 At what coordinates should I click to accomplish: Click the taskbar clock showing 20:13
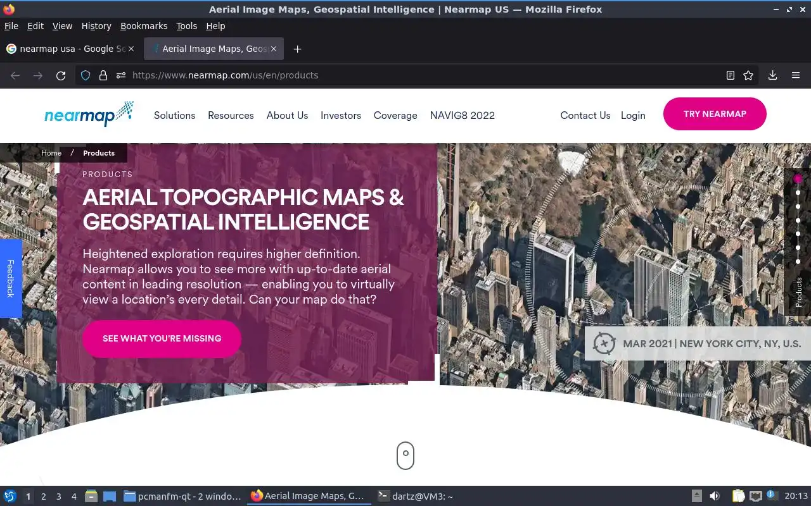(x=796, y=497)
